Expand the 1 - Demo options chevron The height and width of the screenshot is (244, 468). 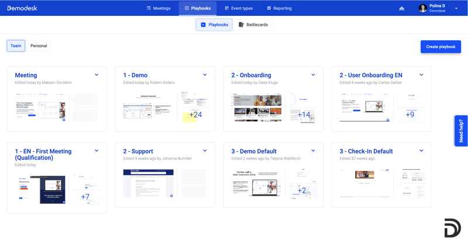point(205,75)
